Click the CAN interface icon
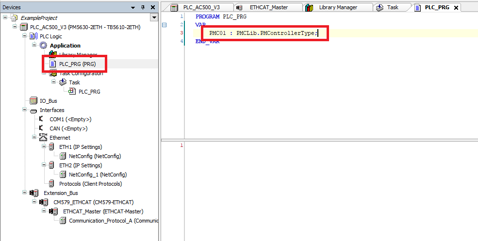Screen dimensions: 478x241 tap(41, 129)
